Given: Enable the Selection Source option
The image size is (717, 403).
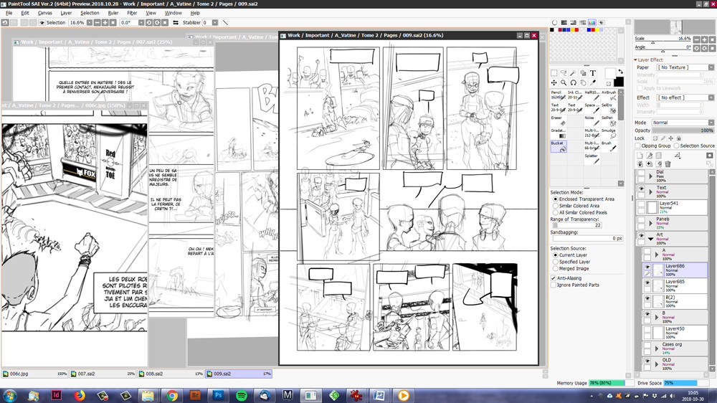Looking at the screenshot, I should click(x=676, y=146).
